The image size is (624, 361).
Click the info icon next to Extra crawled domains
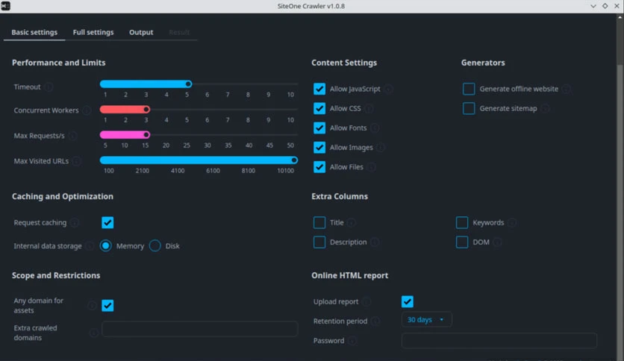[94, 333]
